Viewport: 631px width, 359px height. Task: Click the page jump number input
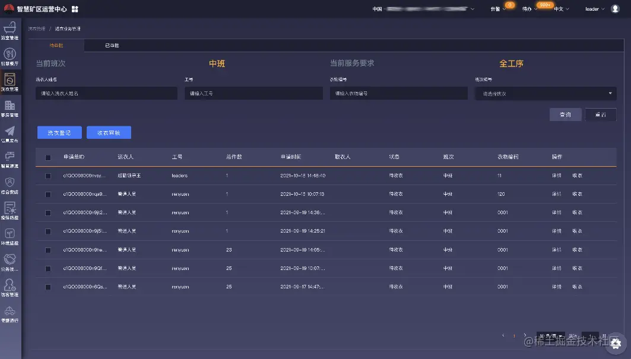(x=590, y=336)
